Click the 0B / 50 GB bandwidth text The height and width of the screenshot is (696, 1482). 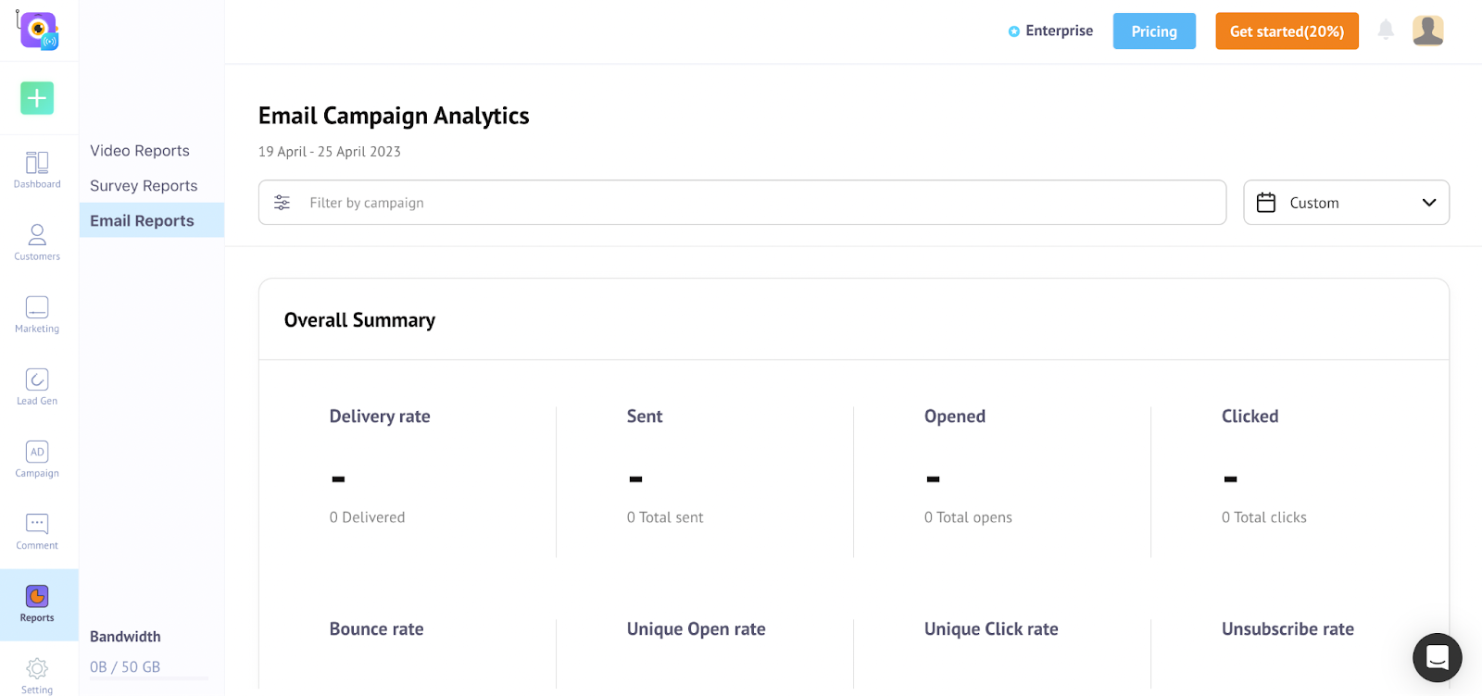coord(125,666)
